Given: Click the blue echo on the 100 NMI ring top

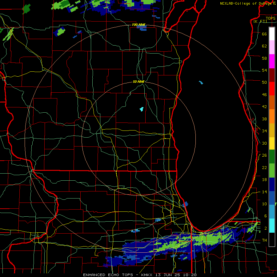Looking at the screenshot, I should 142,28.
